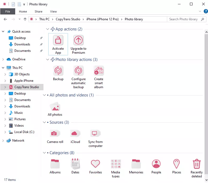This screenshot has height=183, width=208.
Task: Open the File menu
Action: click(8, 11)
